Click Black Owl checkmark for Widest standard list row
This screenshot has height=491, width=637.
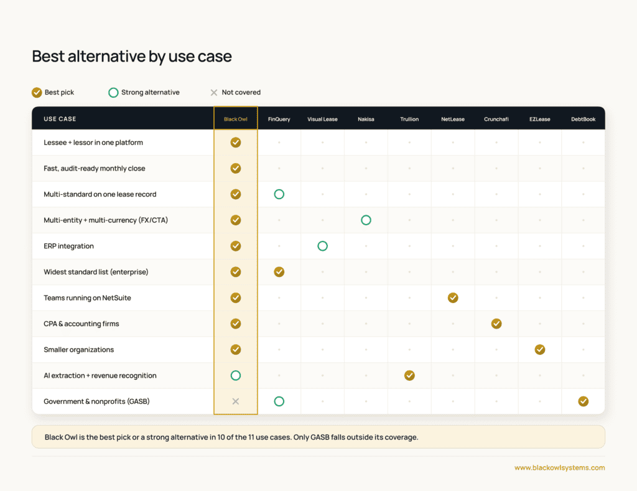[236, 272]
